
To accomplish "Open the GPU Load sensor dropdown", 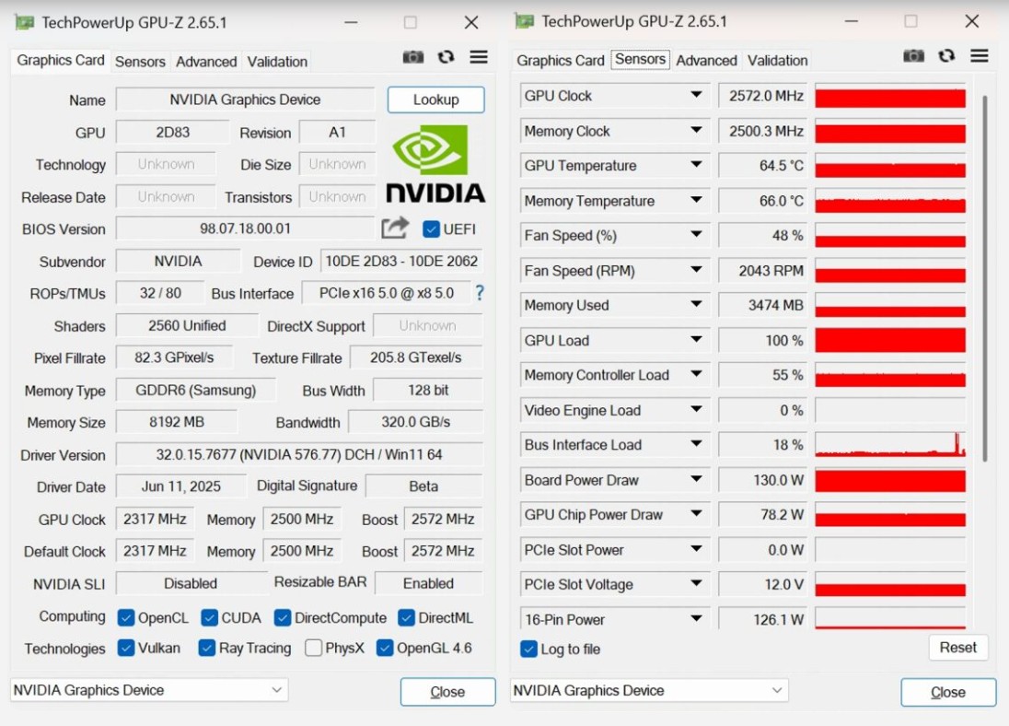I will [696, 339].
